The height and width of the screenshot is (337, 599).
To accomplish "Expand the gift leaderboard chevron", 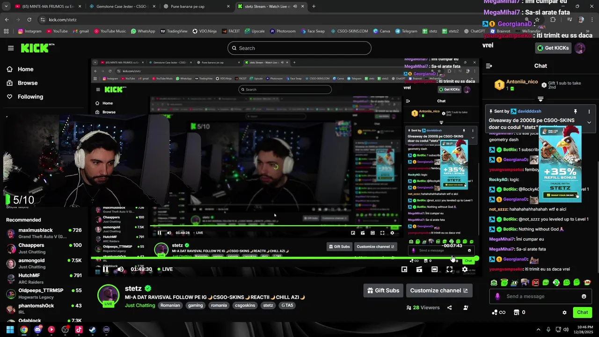I will coord(541,99).
